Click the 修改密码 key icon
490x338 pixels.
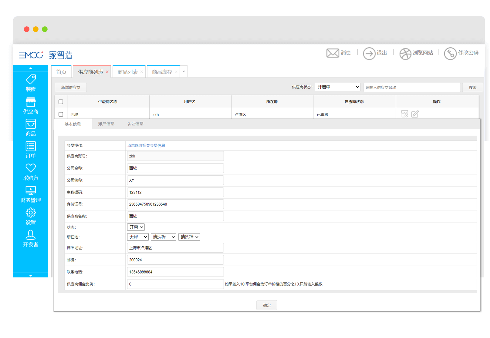tap(450, 54)
